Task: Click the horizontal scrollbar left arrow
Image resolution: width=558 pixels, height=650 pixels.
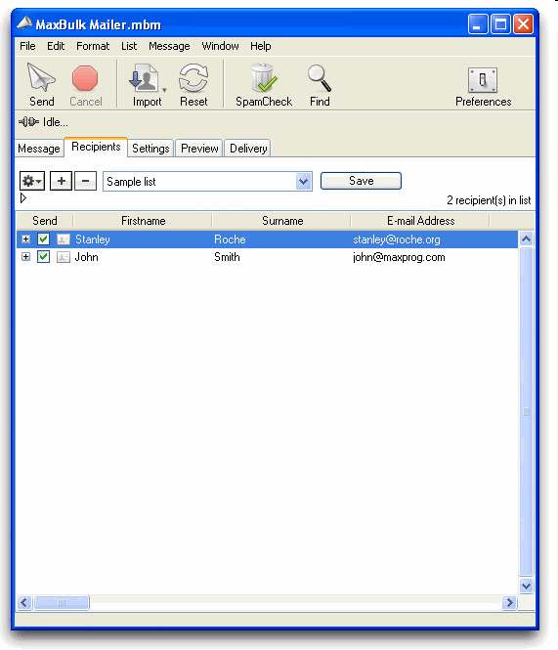Action: click(x=24, y=602)
